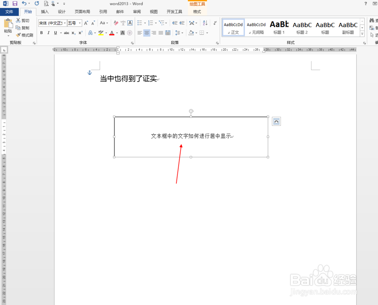Screen dimensions: 378x305
Task: Click the Find binoculars icon
Action: point(372,20)
